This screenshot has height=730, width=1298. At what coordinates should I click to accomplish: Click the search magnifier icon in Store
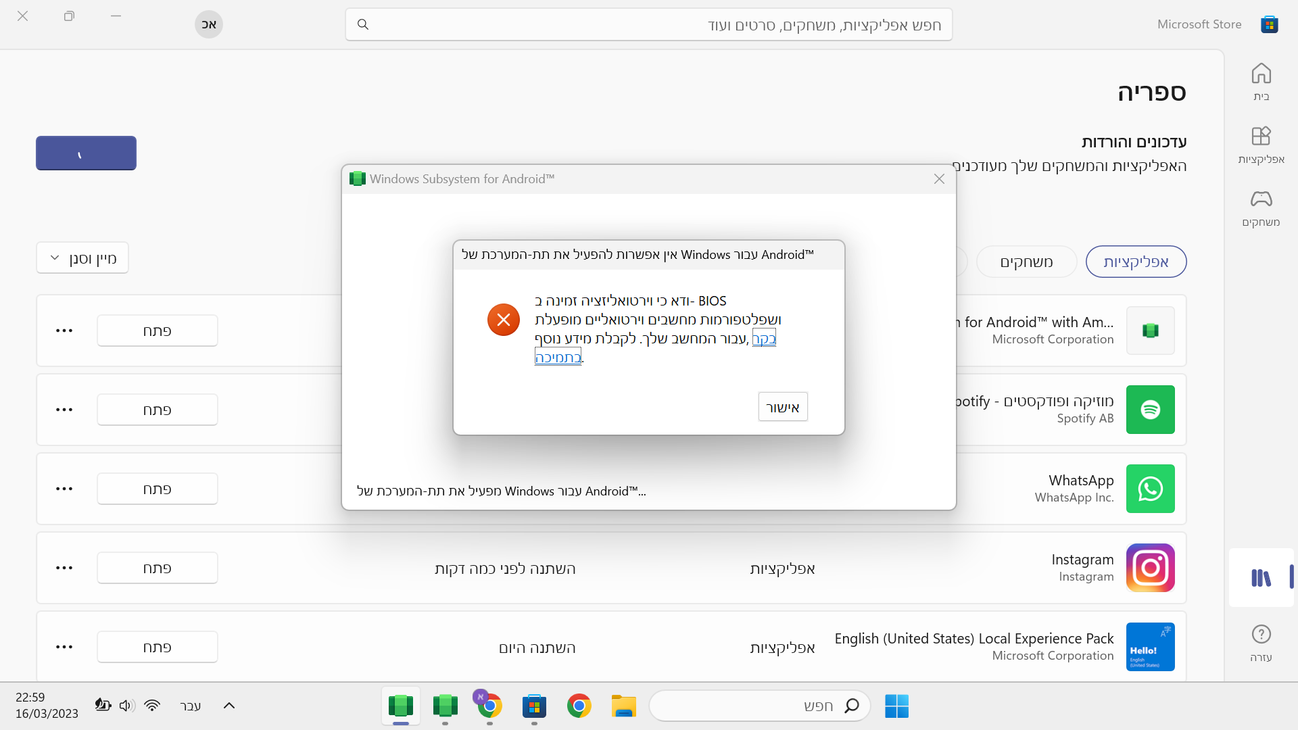tap(363, 24)
